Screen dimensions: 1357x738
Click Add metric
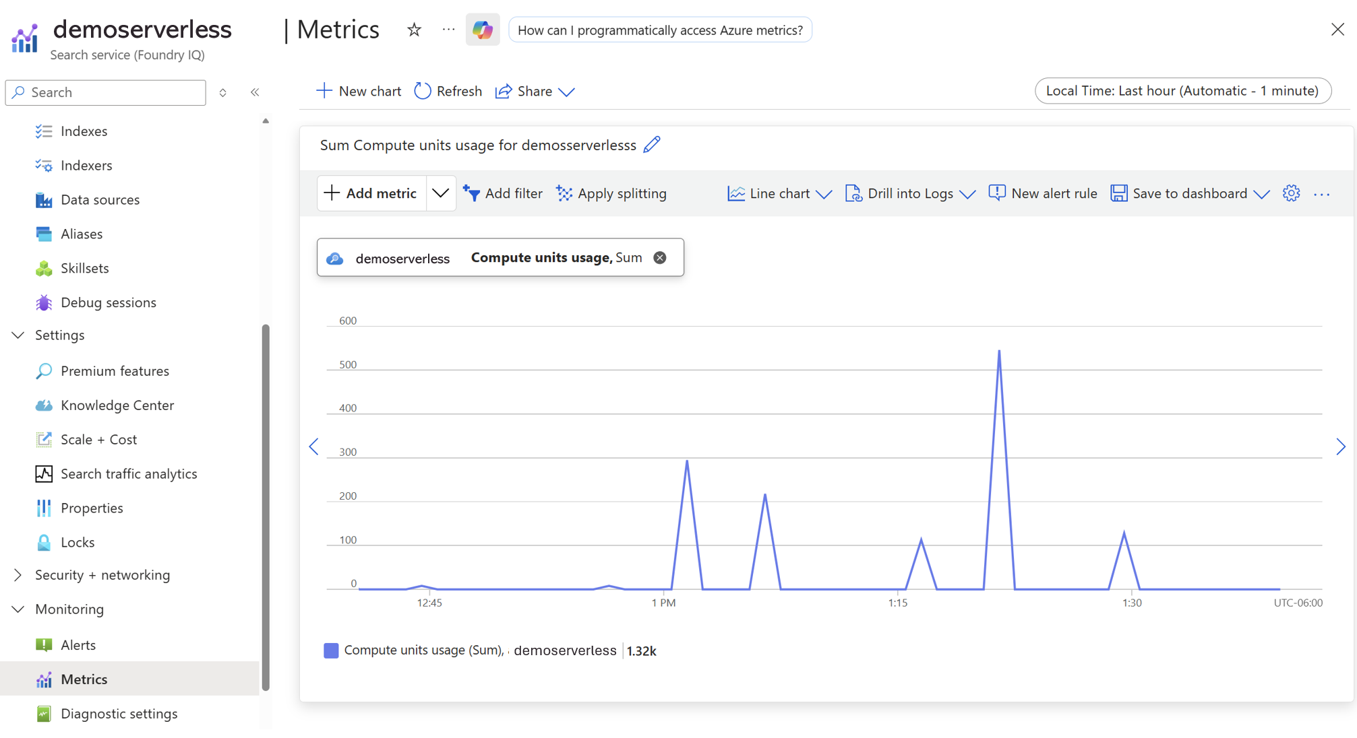pos(371,193)
